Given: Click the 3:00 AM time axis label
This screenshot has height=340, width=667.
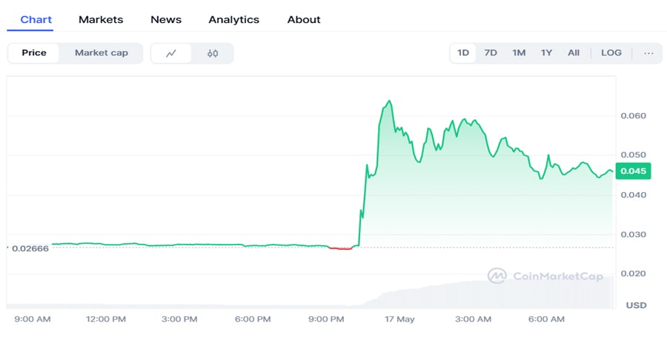Looking at the screenshot, I should (473, 319).
